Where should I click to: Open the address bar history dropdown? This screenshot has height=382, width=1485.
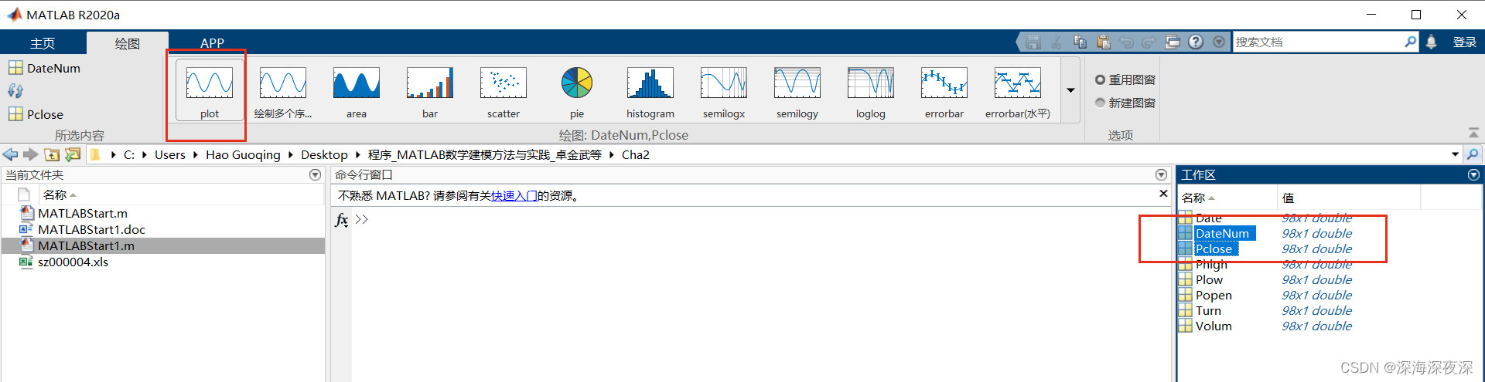coord(1456,154)
